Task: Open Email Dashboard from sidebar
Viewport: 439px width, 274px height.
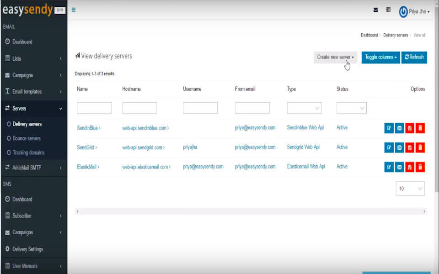Action: [x=33, y=42]
